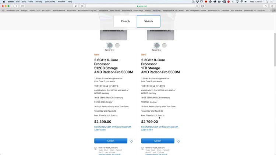Choose Silver color for the 6-Core model
This screenshot has width=276, height=155.
click(117, 46)
